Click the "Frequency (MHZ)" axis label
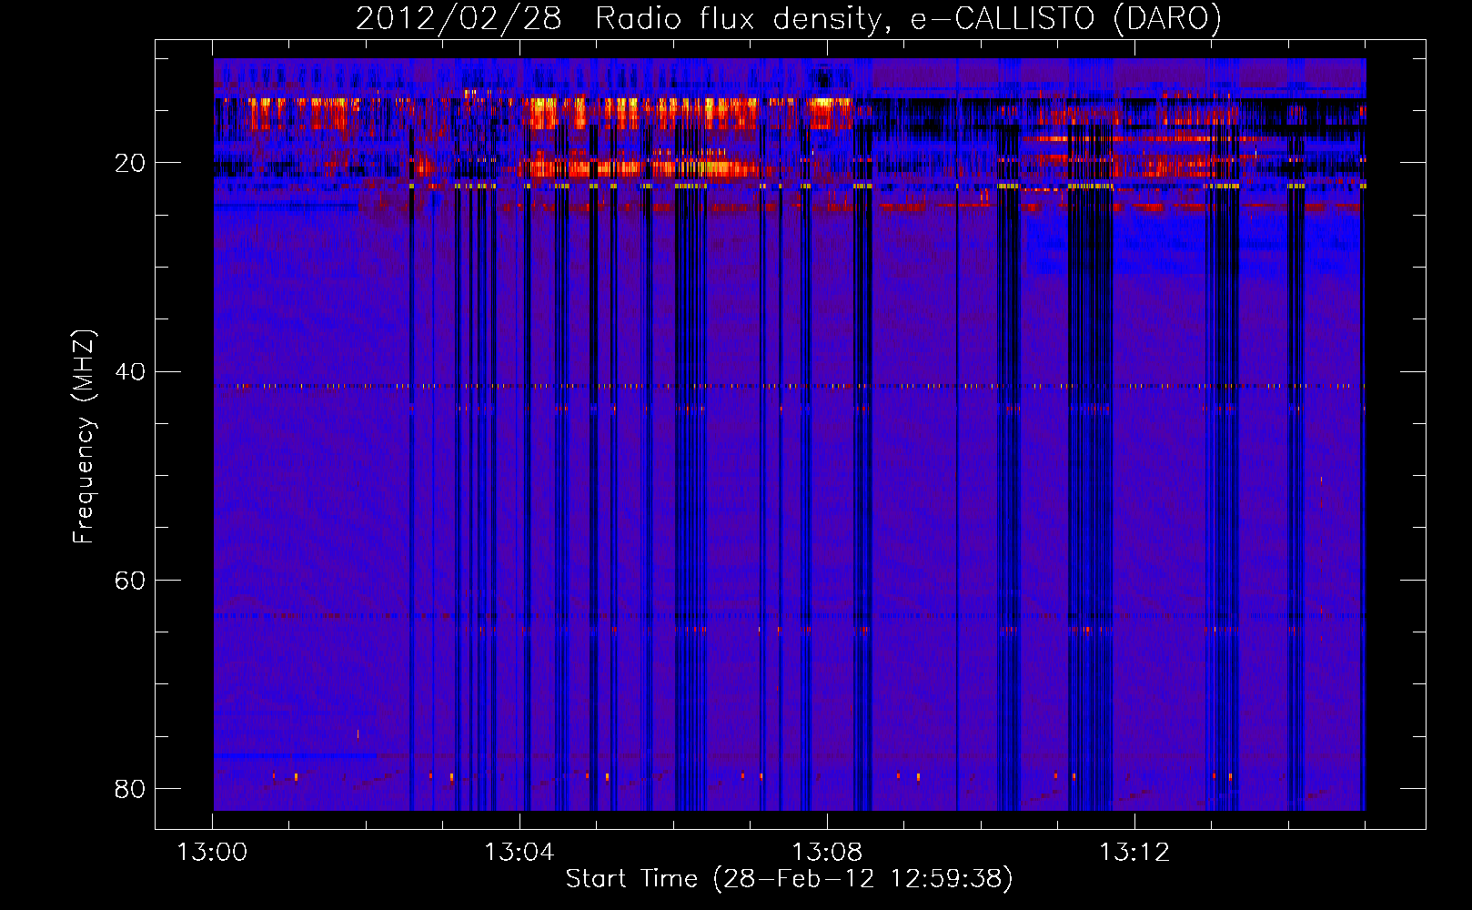This screenshot has width=1472, height=910. [83, 437]
